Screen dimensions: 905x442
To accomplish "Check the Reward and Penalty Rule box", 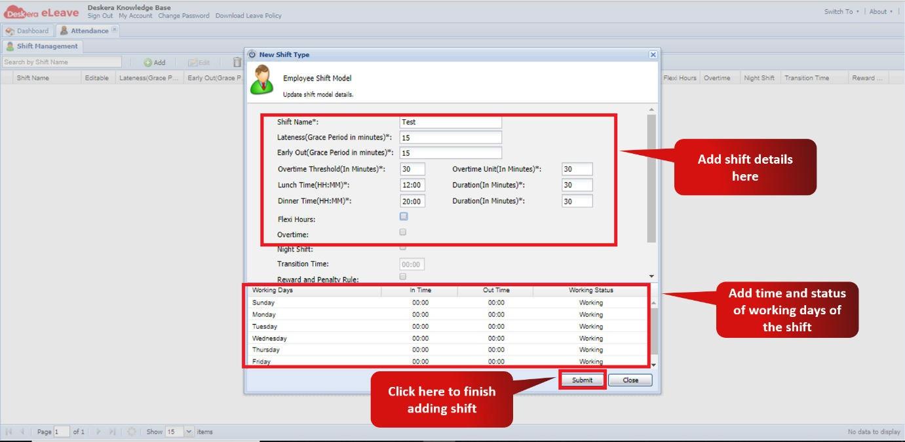I will [402, 276].
